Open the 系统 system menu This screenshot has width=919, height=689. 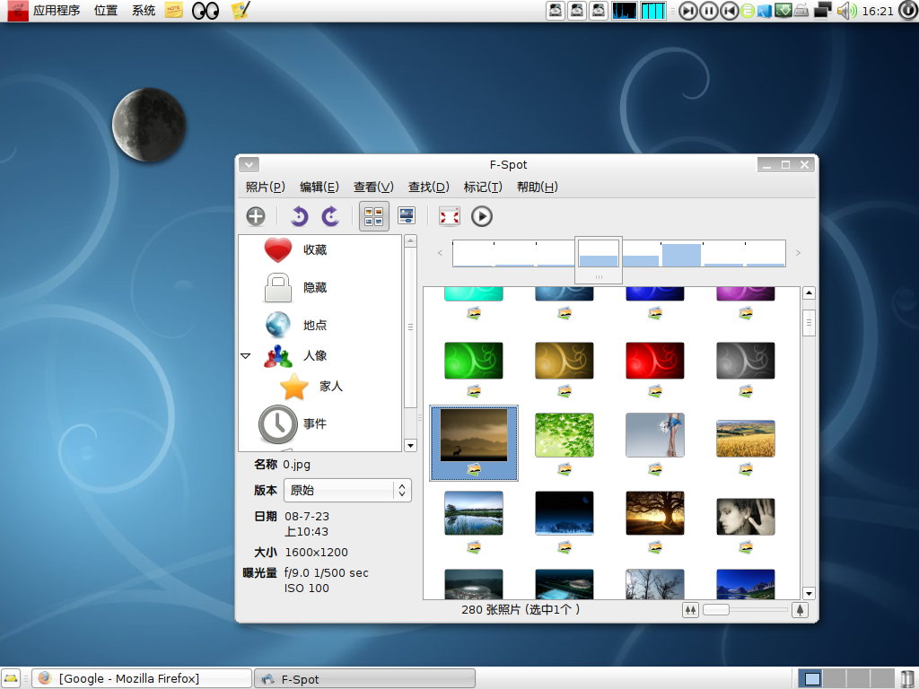click(143, 11)
